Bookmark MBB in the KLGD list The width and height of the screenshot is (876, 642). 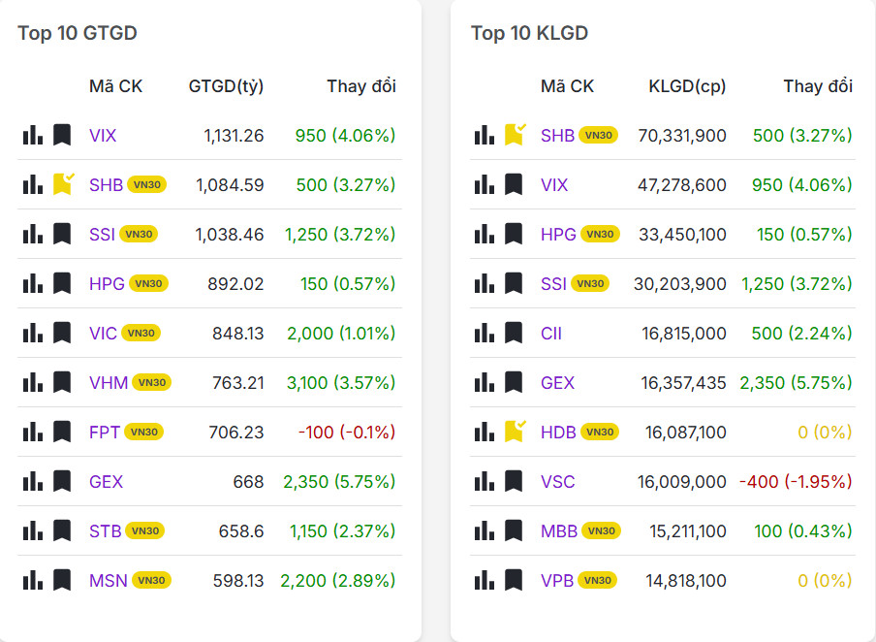(x=514, y=531)
